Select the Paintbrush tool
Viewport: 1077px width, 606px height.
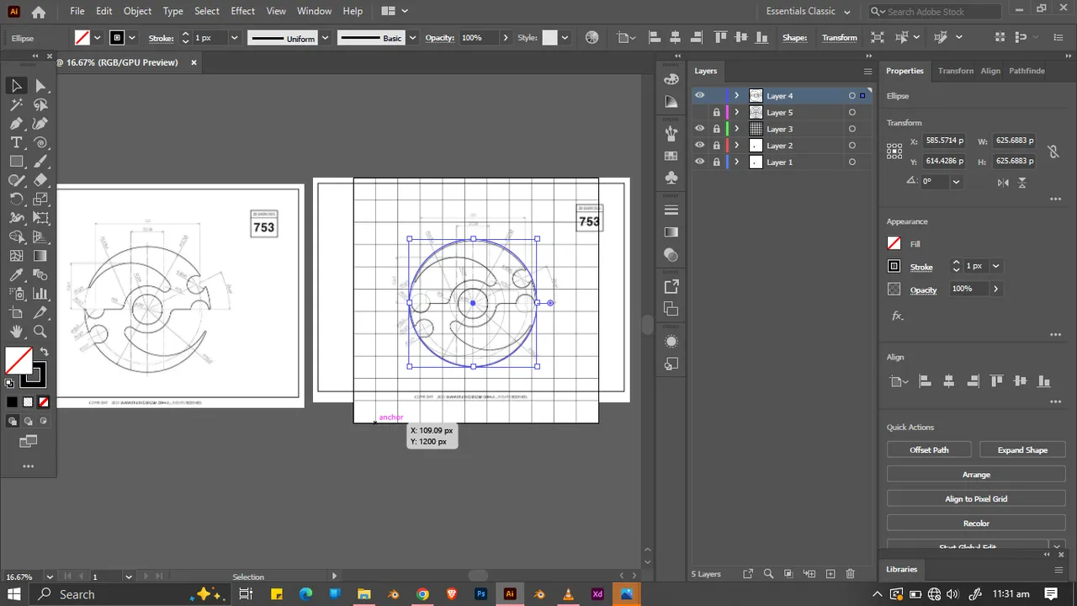(x=40, y=162)
